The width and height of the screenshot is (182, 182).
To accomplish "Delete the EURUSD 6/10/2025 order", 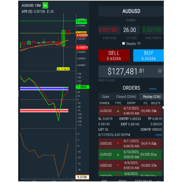I will pos(155,155).
